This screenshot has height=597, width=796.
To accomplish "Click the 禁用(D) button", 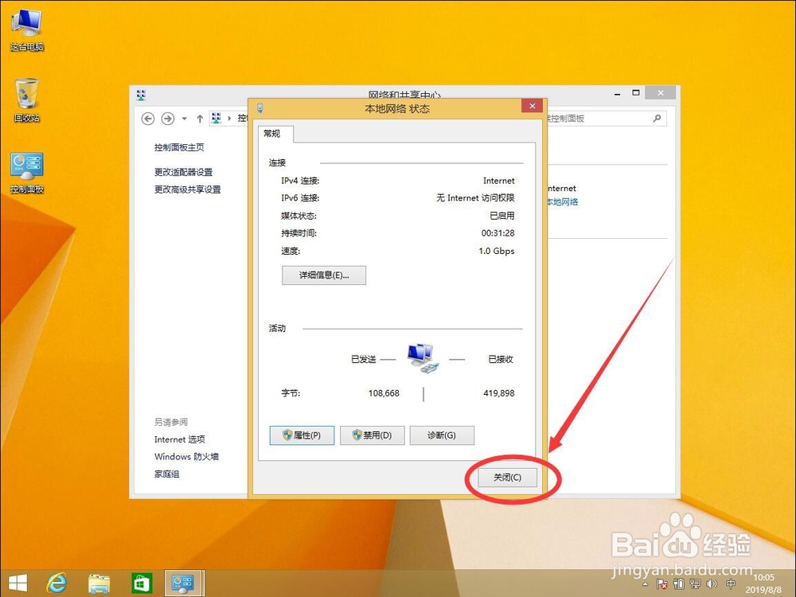I will point(372,435).
